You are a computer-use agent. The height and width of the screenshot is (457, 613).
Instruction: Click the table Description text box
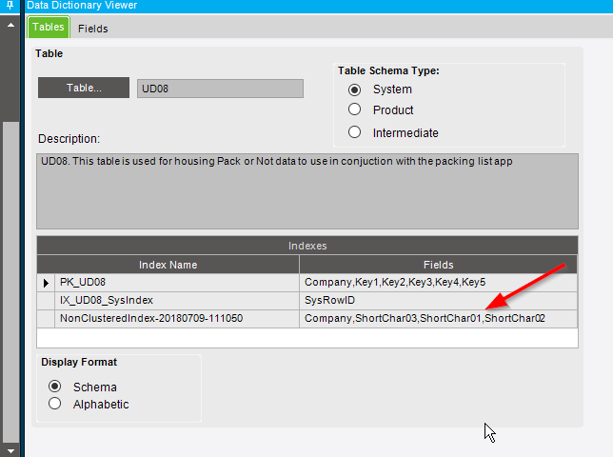[307, 191]
